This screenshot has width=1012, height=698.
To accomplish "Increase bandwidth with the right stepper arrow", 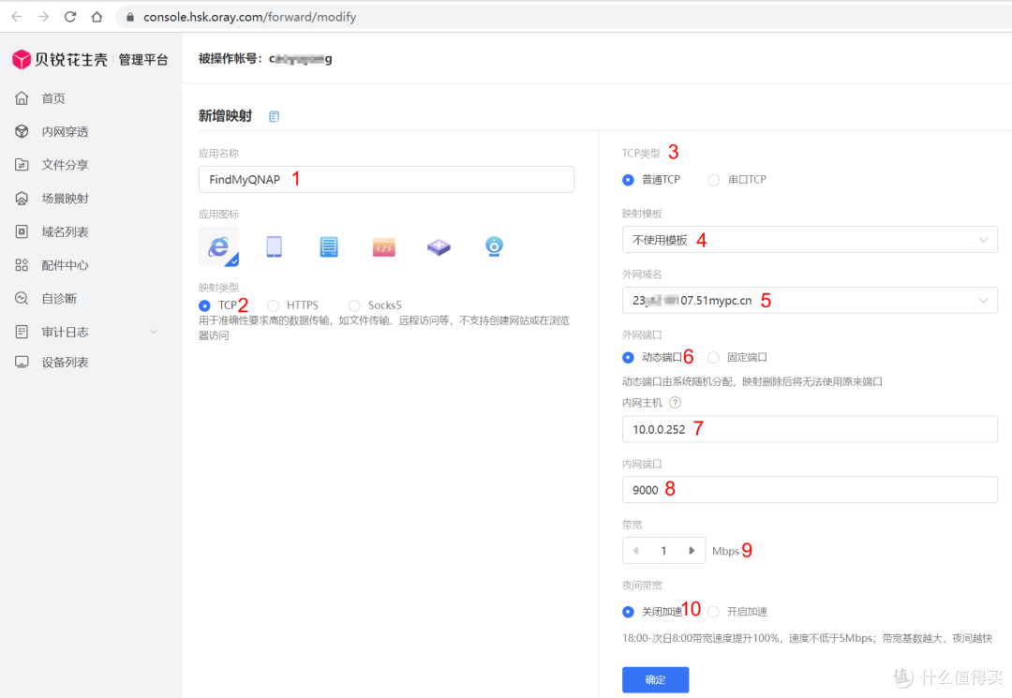I will click(x=693, y=550).
